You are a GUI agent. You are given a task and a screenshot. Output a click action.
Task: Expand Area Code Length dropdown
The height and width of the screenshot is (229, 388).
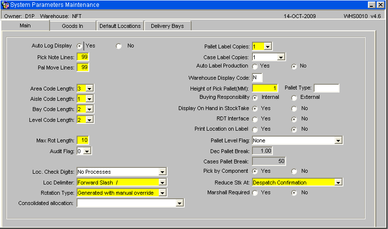tap(89, 89)
